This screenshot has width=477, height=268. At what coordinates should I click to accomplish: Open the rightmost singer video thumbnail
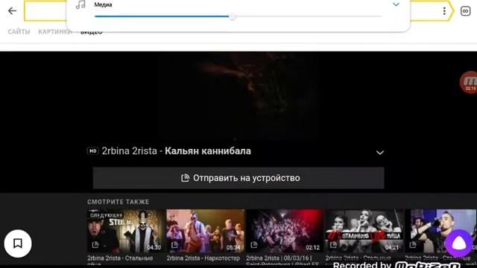440,231
